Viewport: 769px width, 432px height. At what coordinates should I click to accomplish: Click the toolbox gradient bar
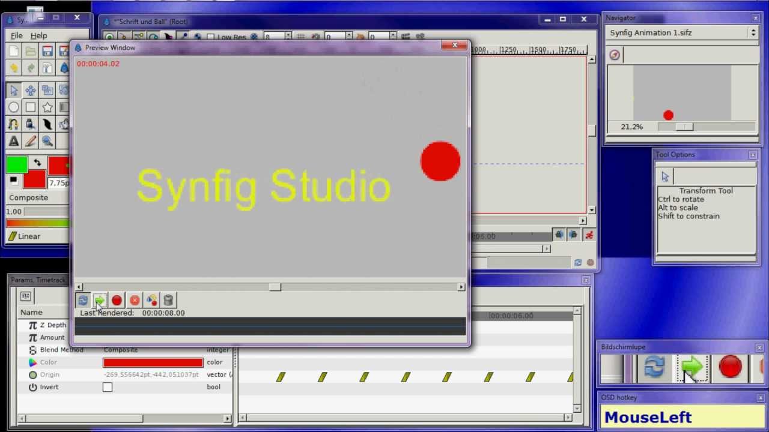pos(37,223)
